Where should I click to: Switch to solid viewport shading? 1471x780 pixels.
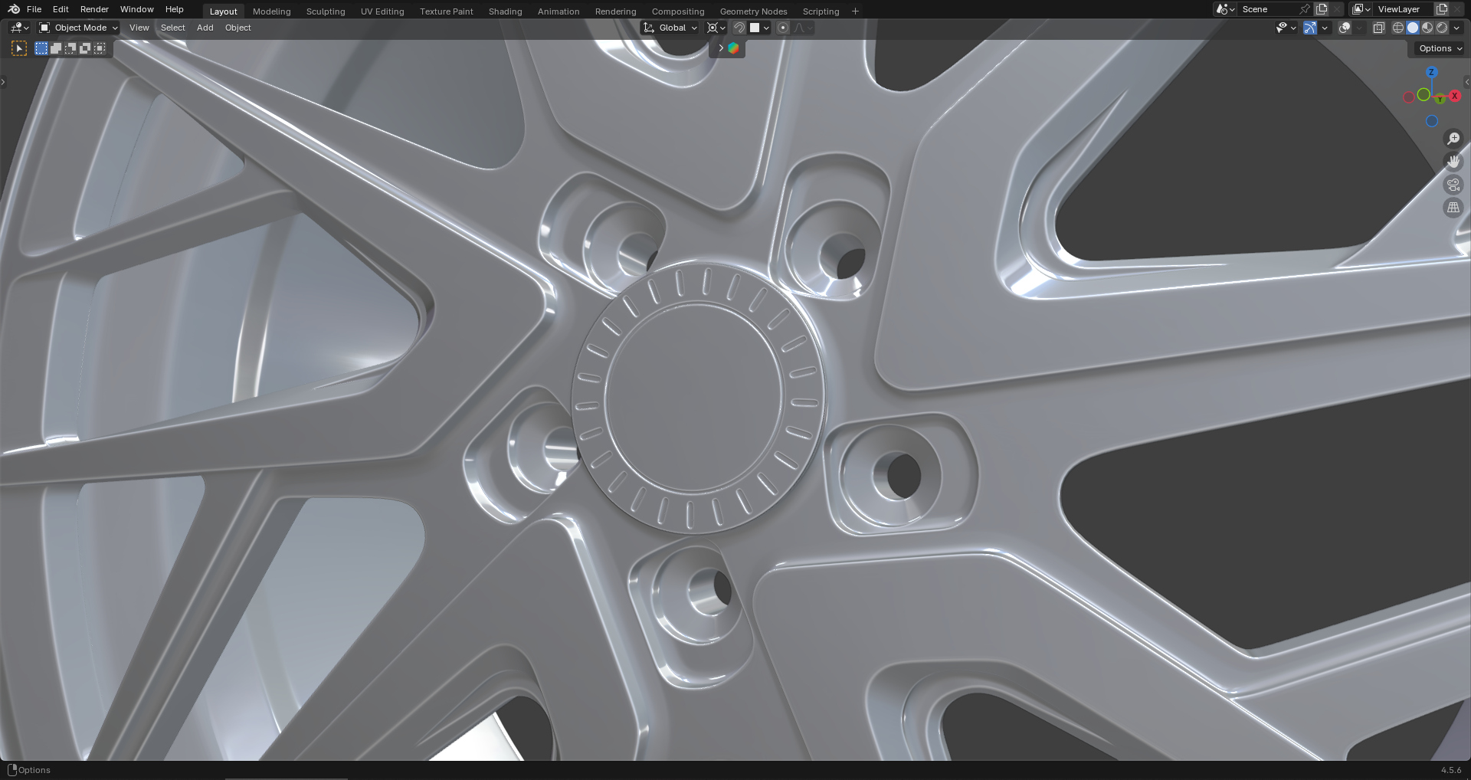click(1413, 28)
